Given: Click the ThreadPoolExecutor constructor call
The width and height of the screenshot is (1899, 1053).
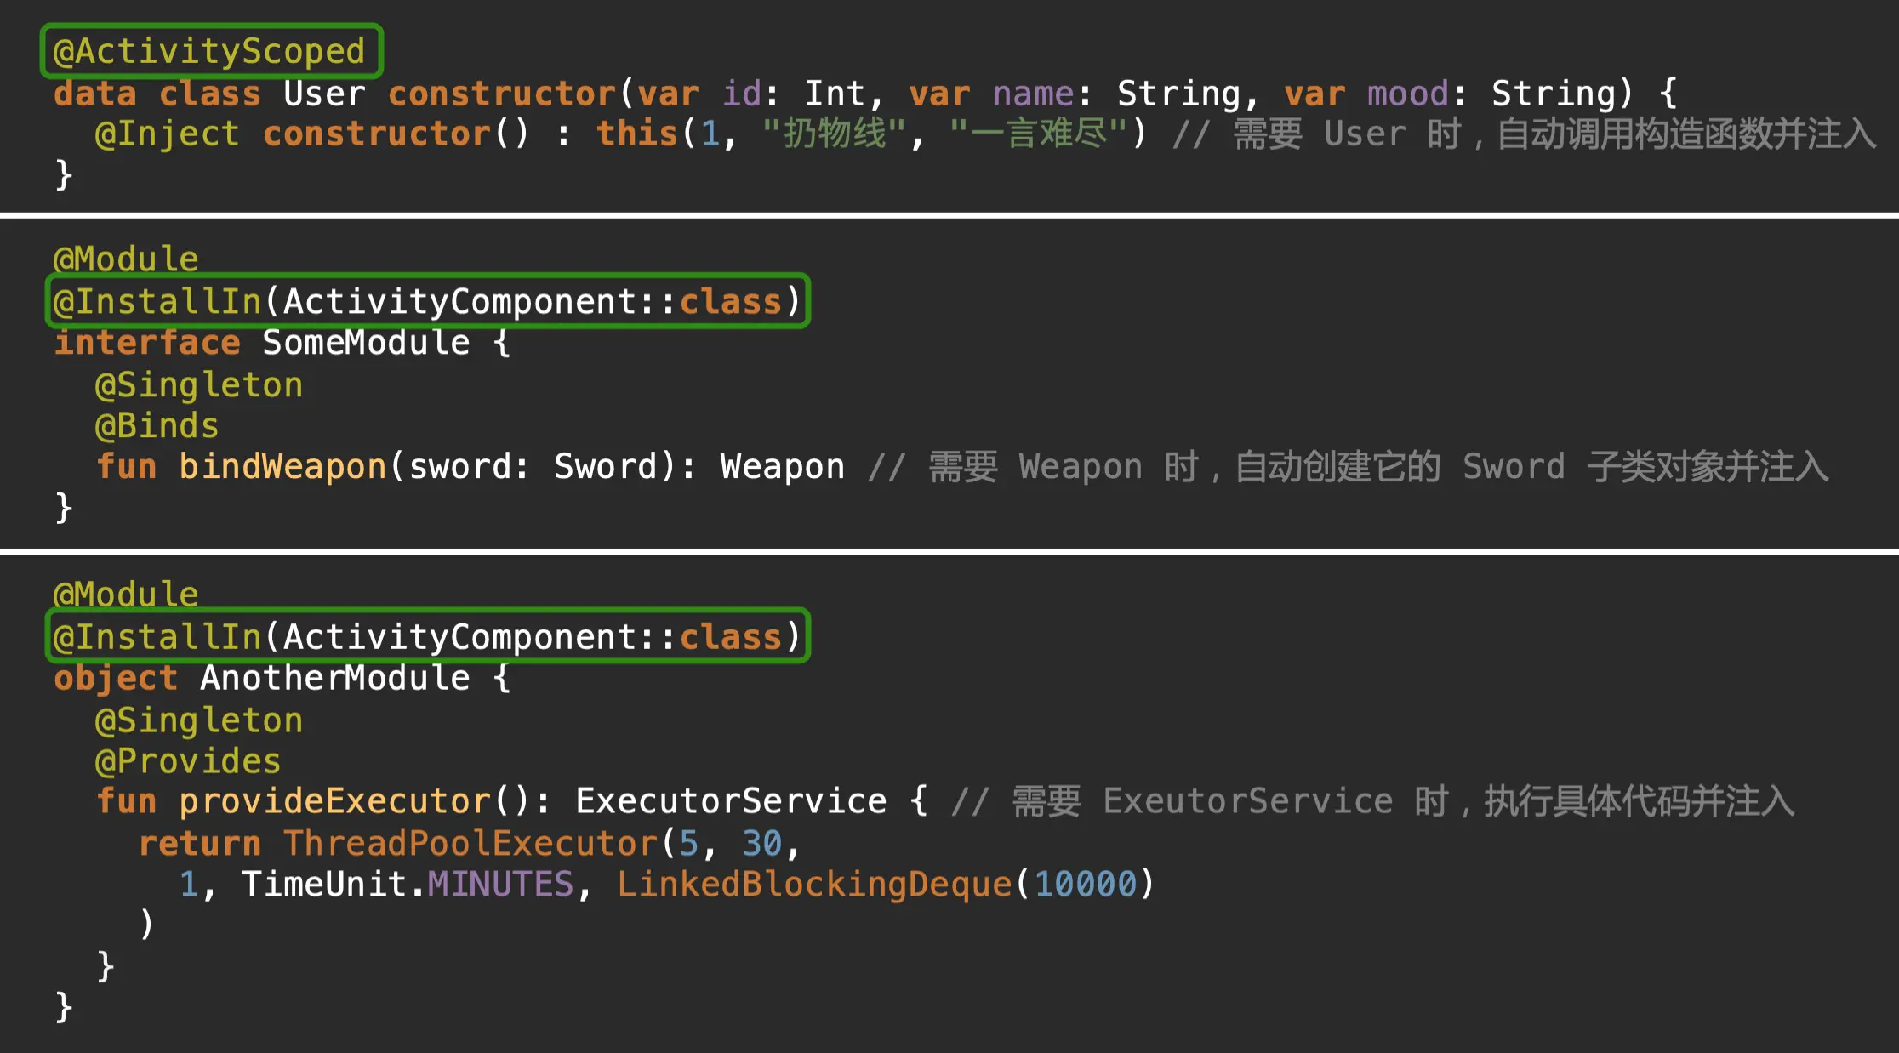Looking at the screenshot, I should [470, 844].
